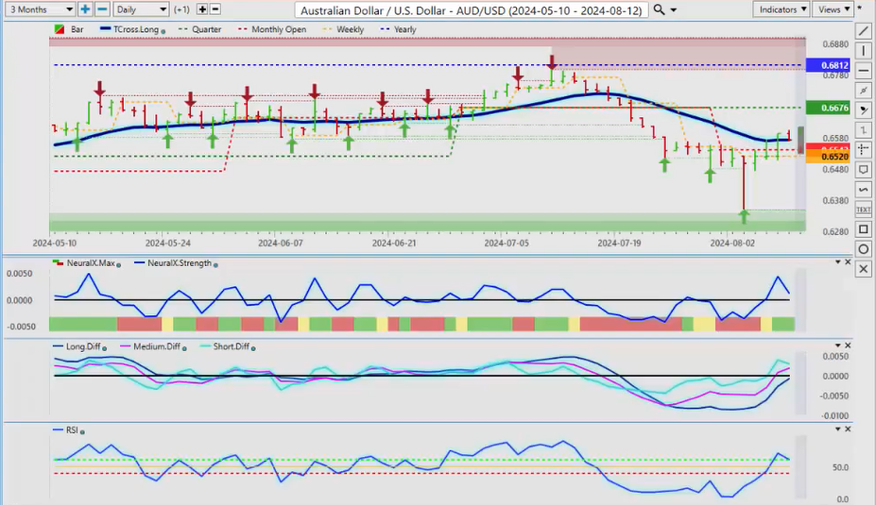Viewport: 876px width, 505px height.
Task: Click the black plus forecast increment button
Action: 201,9
